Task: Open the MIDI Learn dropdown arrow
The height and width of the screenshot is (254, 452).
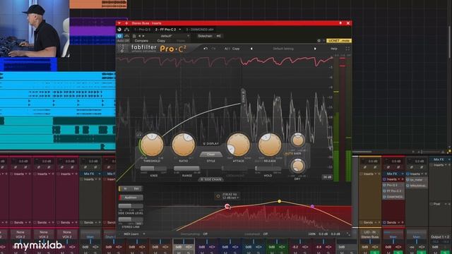Action: coord(144,234)
